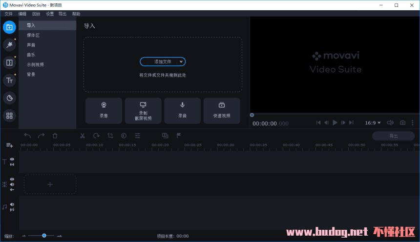Click the timeline zoom slider handle
Screen dimensions: 420x242
click(44, 236)
